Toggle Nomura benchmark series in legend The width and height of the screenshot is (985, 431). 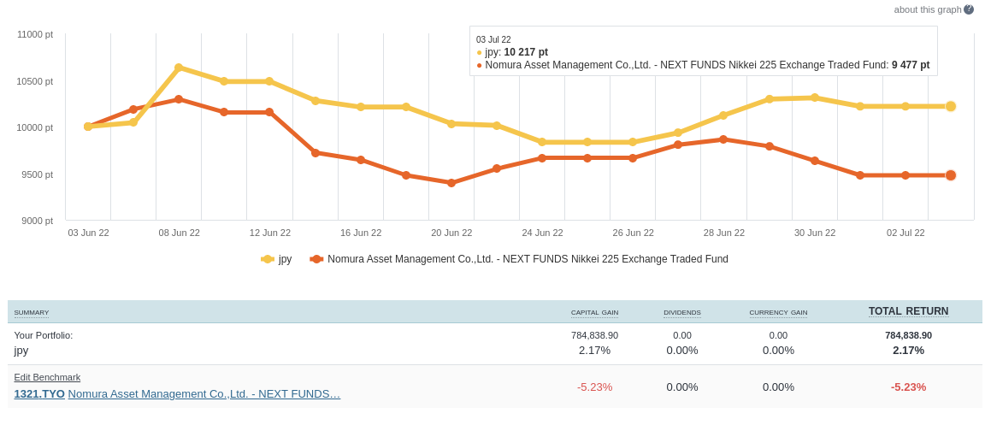coord(528,259)
